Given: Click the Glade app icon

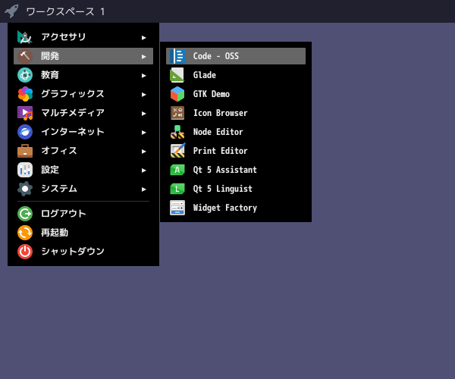Looking at the screenshot, I should (x=177, y=75).
